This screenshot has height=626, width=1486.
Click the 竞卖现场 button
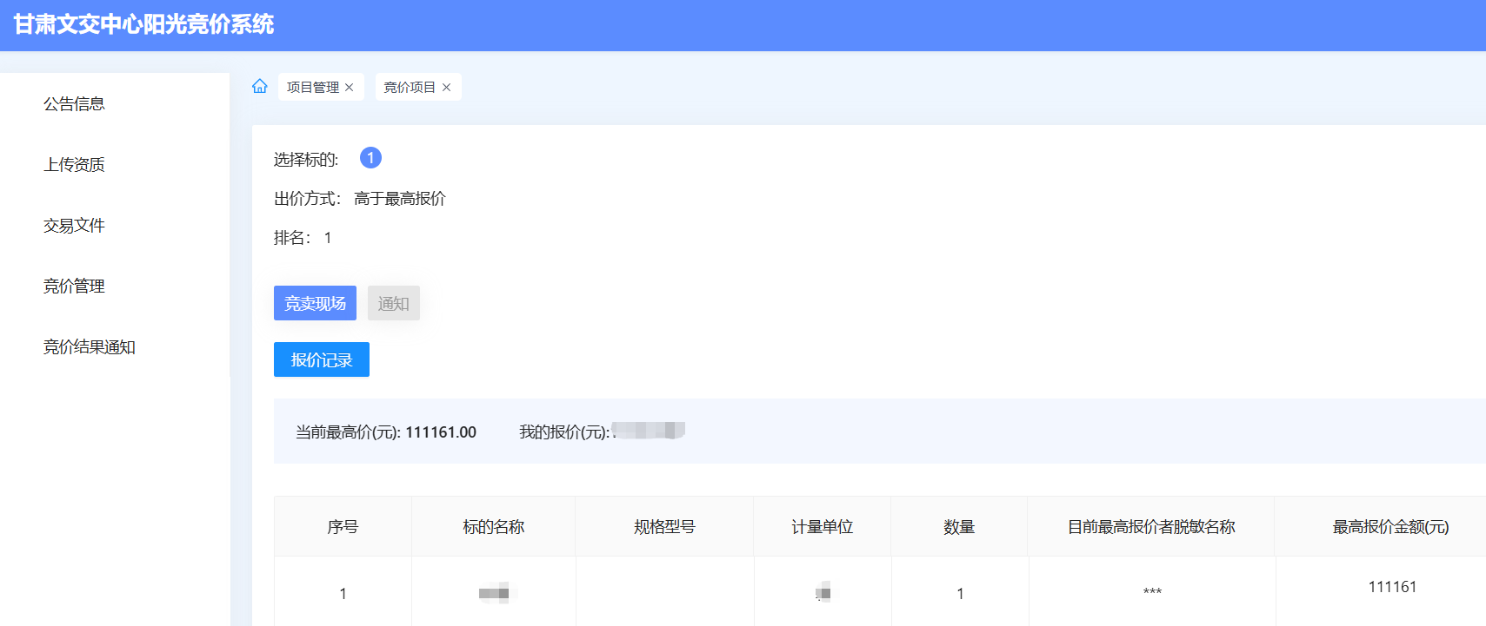pyautogui.click(x=315, y=303)
